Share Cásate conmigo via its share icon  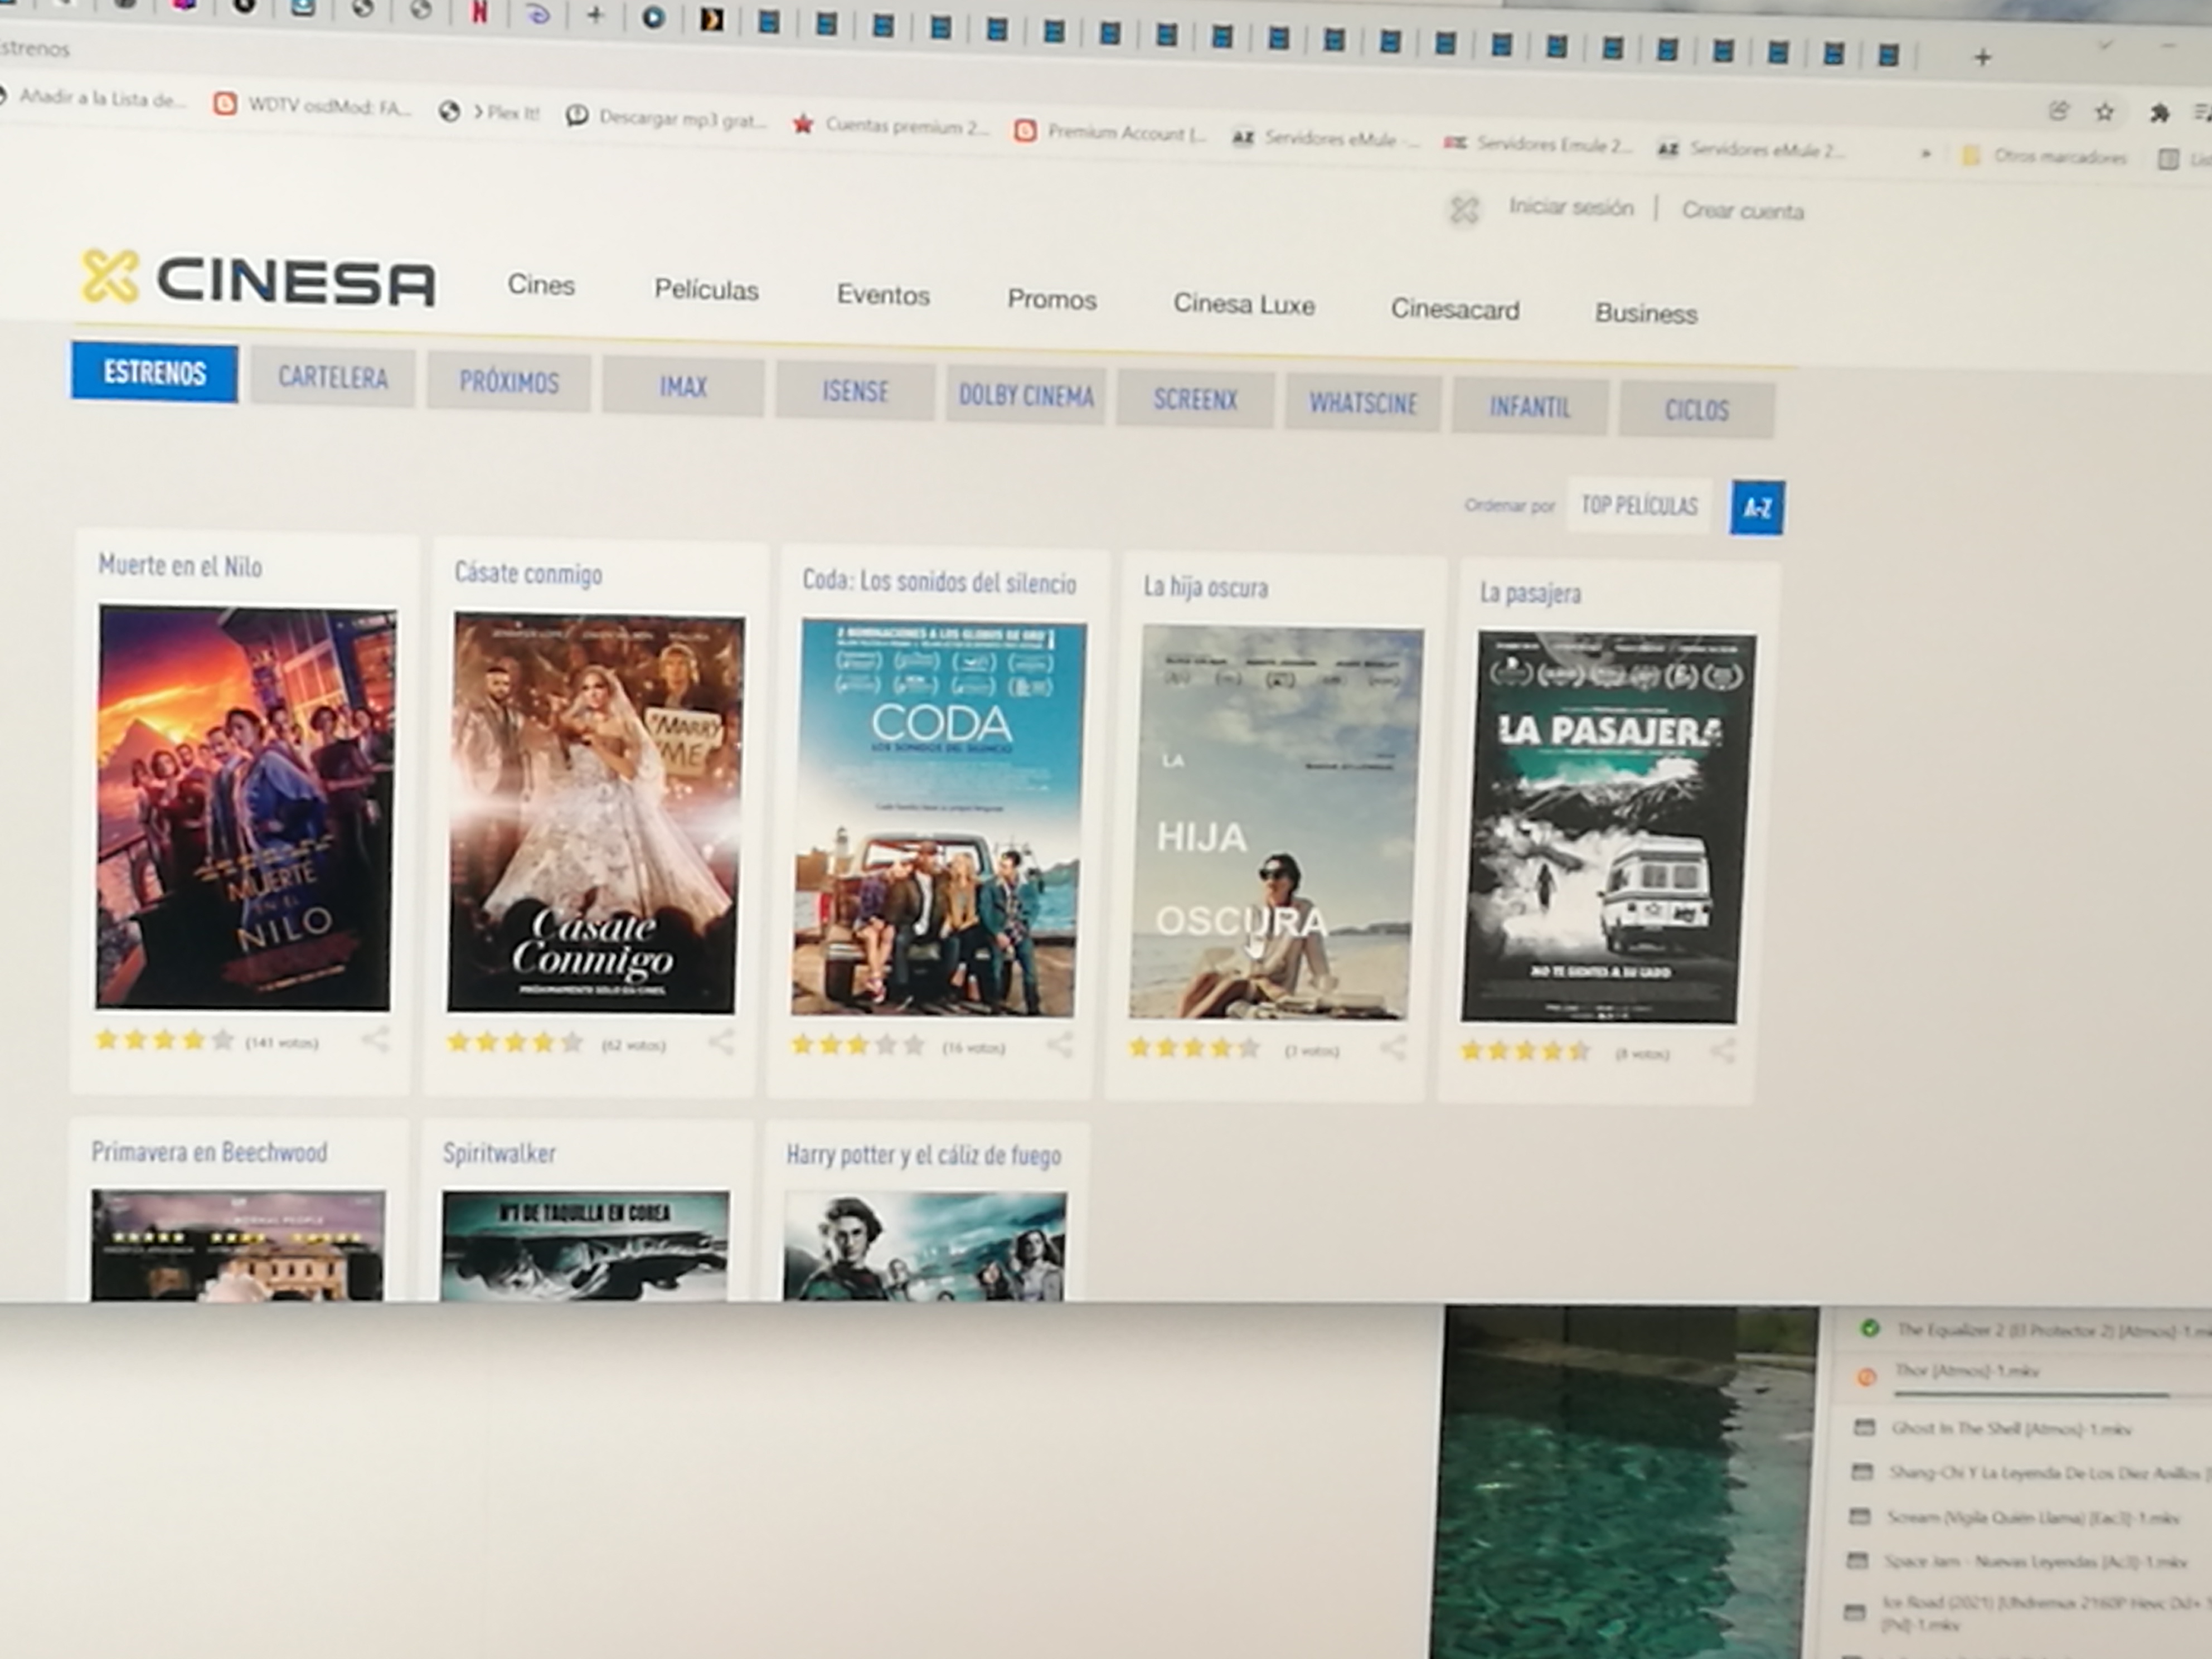[x=721, y=1042]
